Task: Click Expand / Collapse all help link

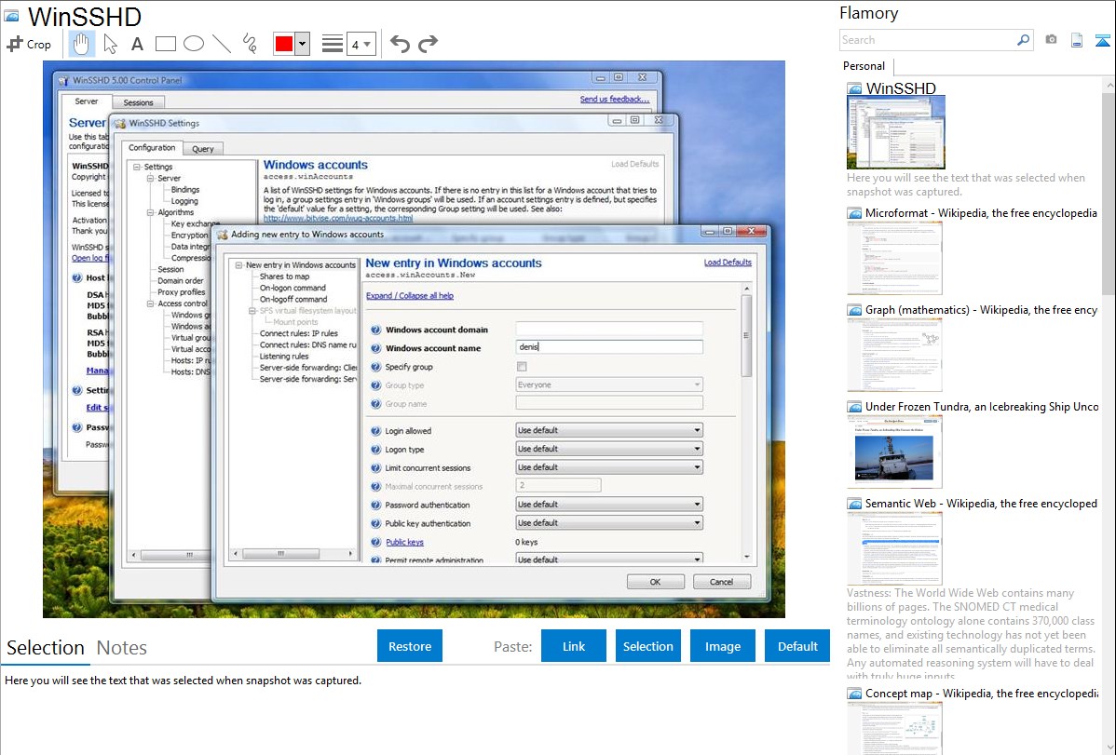Action: coord(409,295)
